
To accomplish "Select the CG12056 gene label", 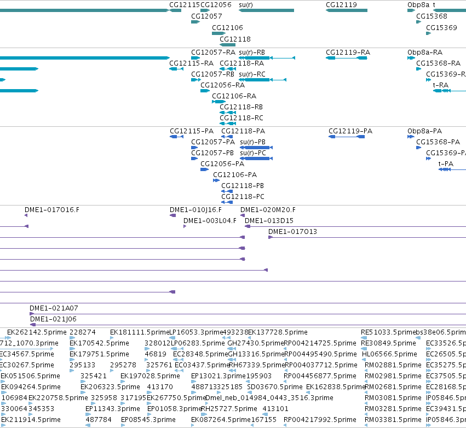I will (x=216, y=5).
